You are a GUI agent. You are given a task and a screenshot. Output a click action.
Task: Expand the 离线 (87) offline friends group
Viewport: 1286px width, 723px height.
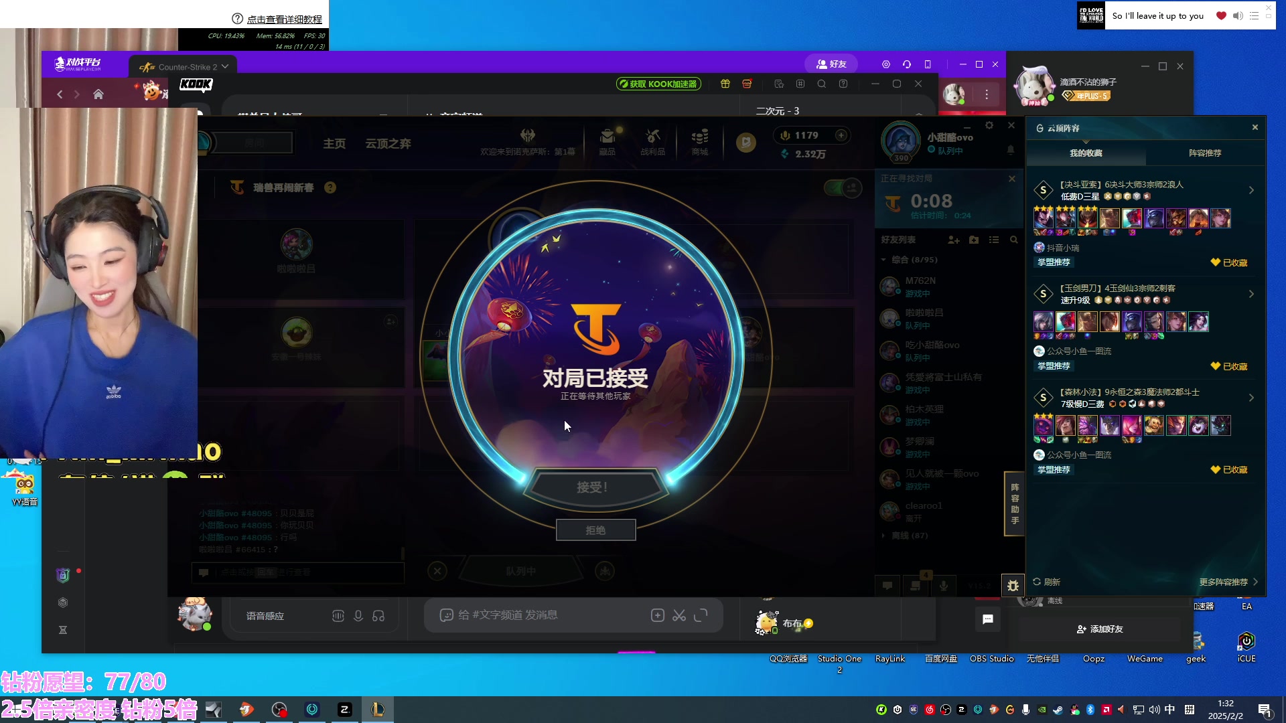click(910, 536)
